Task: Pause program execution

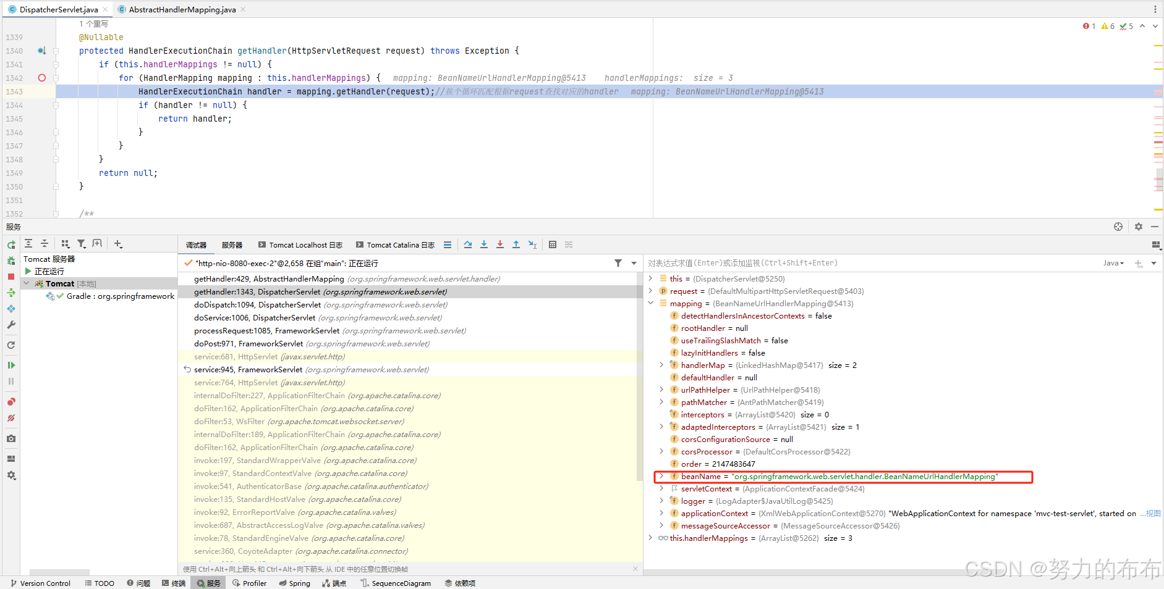Action: coord(11,382)
